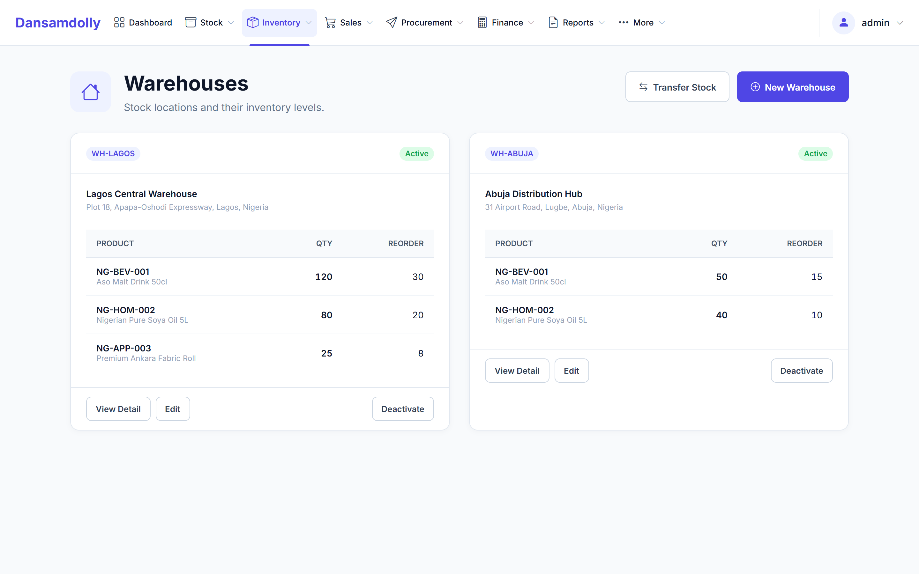Viewport: 919px width, 574px height.
Task: Open the admin account dropdown chevron
Action: [900, 23]
